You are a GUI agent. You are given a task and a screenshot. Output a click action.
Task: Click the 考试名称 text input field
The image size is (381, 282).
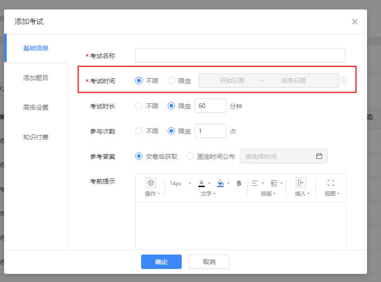[239, 55]
